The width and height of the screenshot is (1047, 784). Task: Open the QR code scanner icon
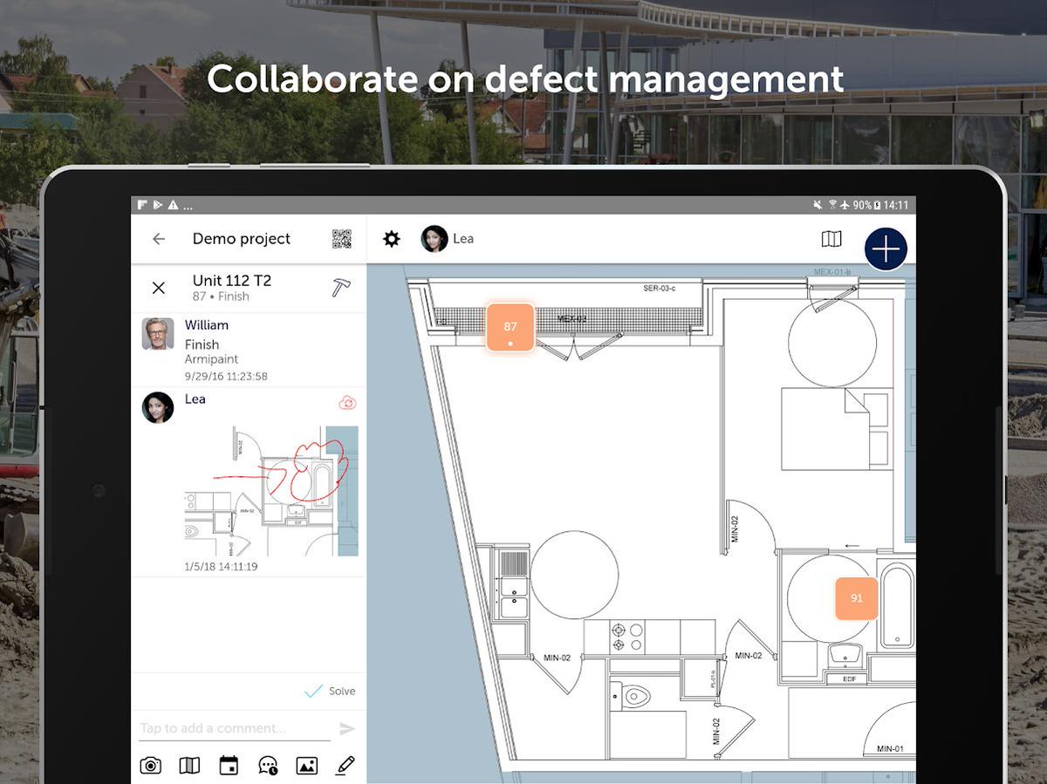(342, 239)
